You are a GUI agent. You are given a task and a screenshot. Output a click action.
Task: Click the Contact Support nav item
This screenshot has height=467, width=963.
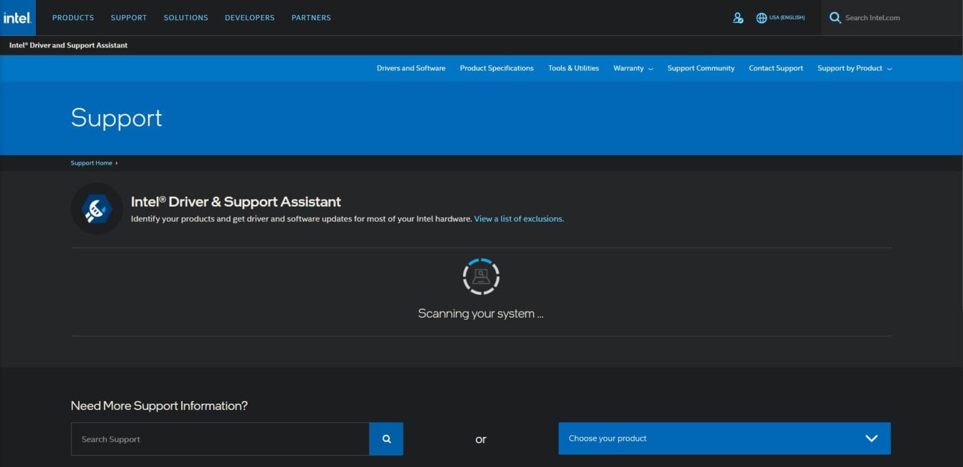point(776,68)
